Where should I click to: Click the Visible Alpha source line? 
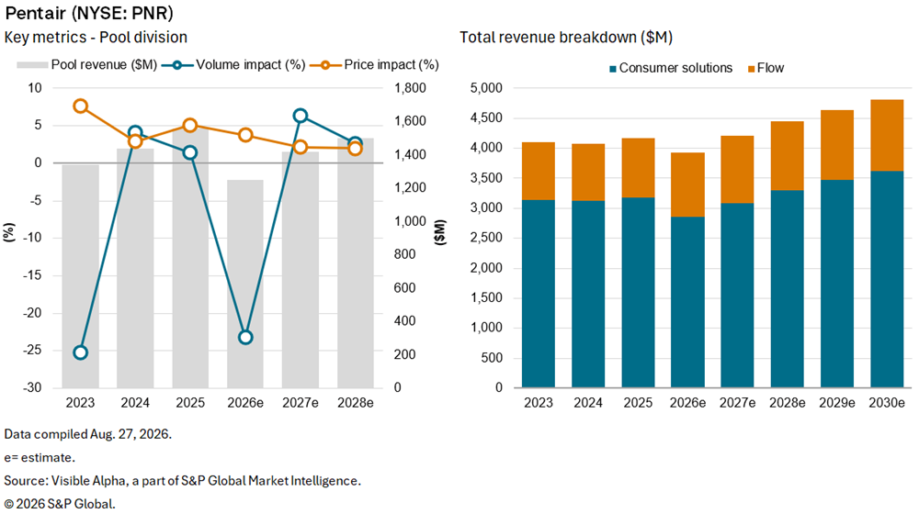(182, 481)
